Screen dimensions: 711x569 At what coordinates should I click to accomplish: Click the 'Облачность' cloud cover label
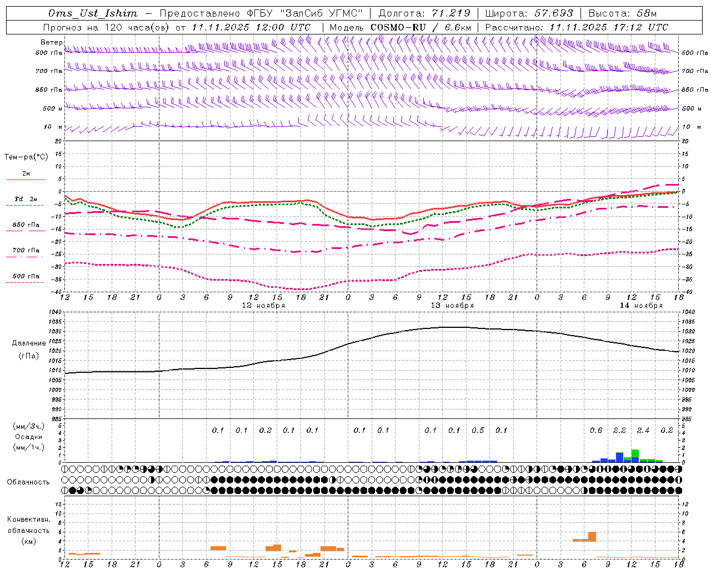tap(28, 482)
